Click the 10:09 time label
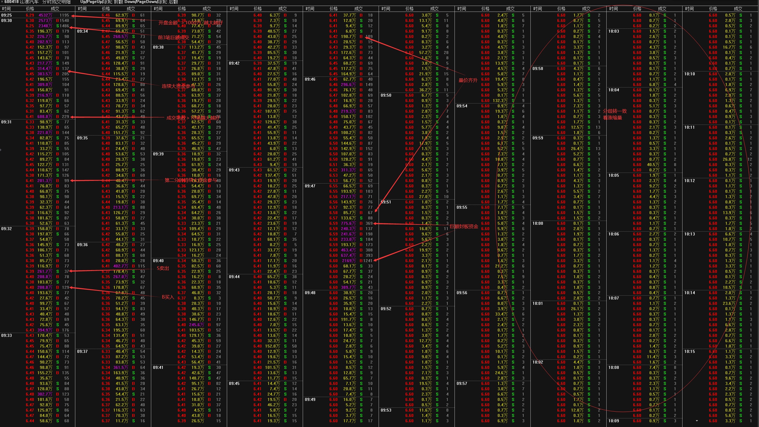This screenshot has height=427, width=759. [x=614, y=421]
